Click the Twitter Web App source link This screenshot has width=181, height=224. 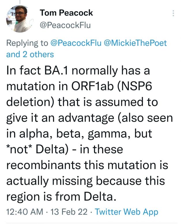(127, 212)
